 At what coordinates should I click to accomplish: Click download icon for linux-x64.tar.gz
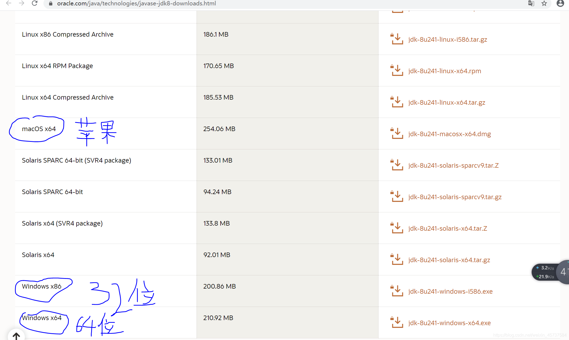[397, 102]
